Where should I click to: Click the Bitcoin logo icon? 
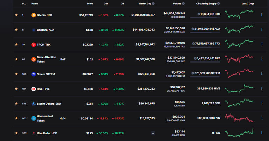pyautogui.click(x=34, y=15)
